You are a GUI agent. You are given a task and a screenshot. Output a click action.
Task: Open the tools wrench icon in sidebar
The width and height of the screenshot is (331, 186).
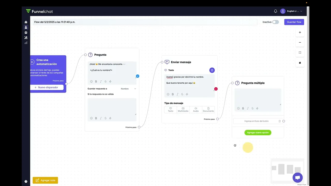click(26, 38)
